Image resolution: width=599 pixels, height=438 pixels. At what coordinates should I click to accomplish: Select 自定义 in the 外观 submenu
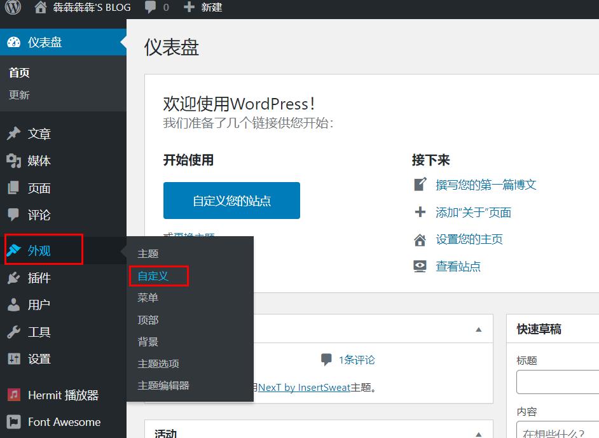click(x=153, y=276)
